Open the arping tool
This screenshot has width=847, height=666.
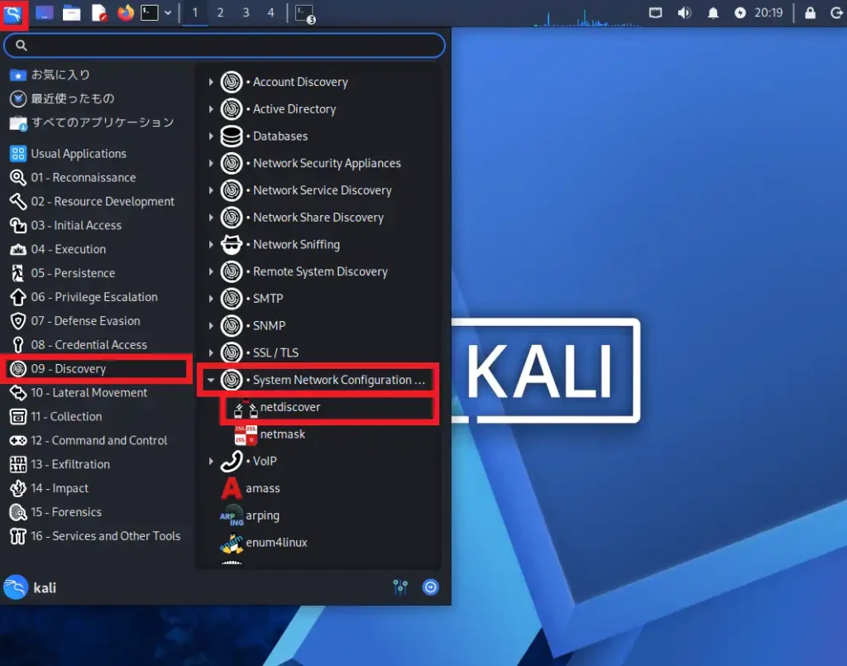coord(261,515)
